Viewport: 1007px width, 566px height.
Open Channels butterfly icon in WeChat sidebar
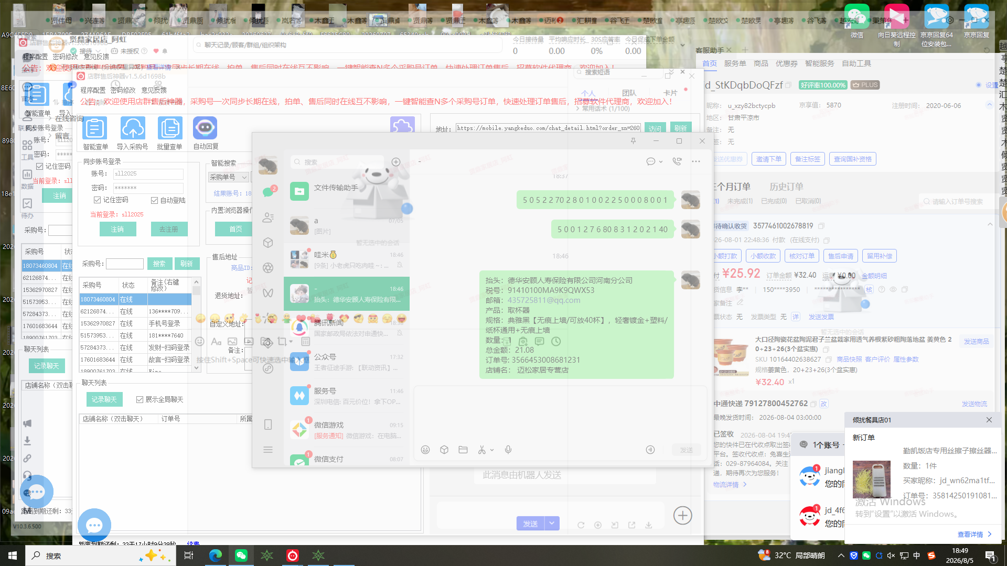pos(268,293)
